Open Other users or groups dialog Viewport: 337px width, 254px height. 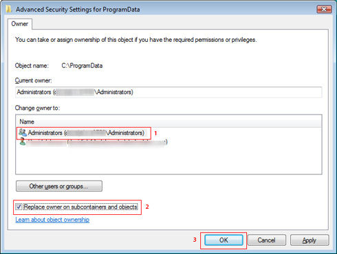tap(59, 186)
